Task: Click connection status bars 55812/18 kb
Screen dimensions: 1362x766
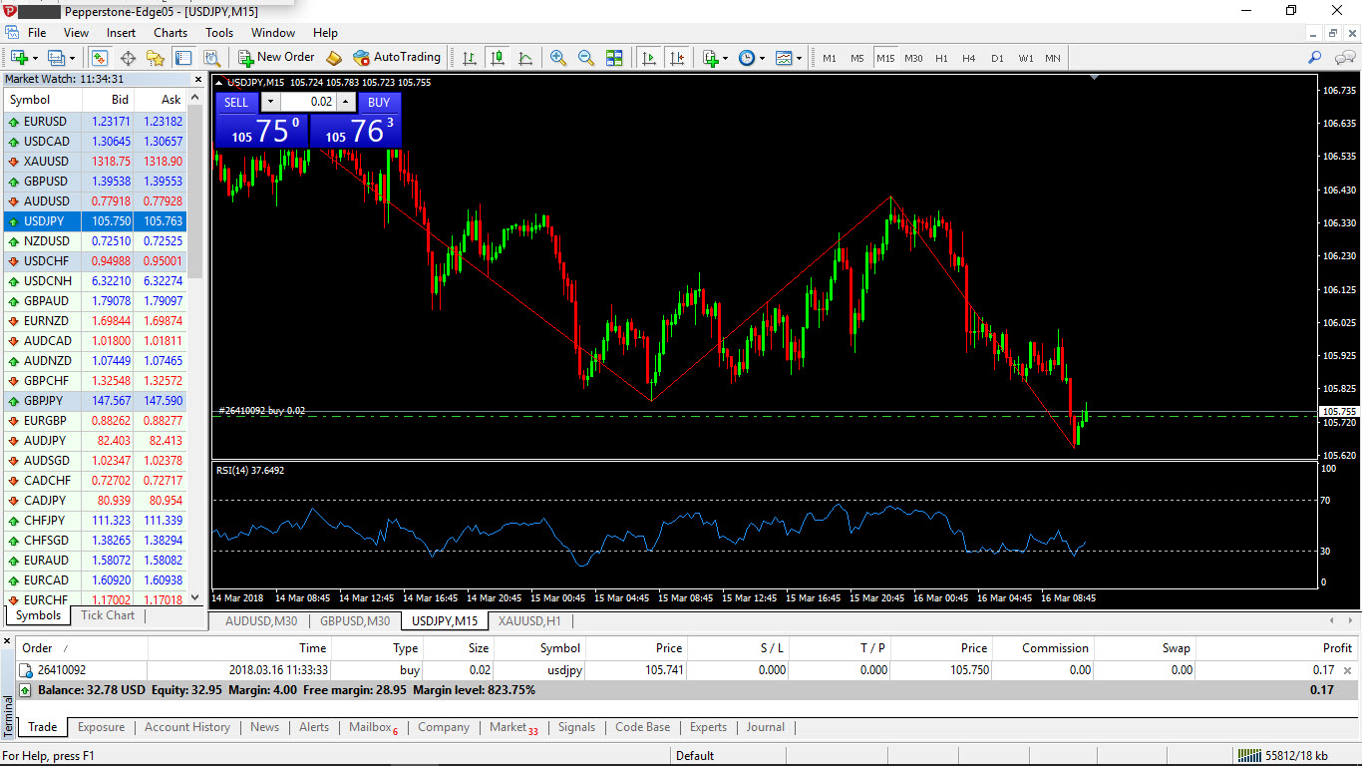Action: click(x=1281, y=755)
